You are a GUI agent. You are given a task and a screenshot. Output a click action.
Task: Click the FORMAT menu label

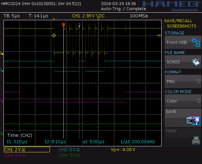point(173,72)
